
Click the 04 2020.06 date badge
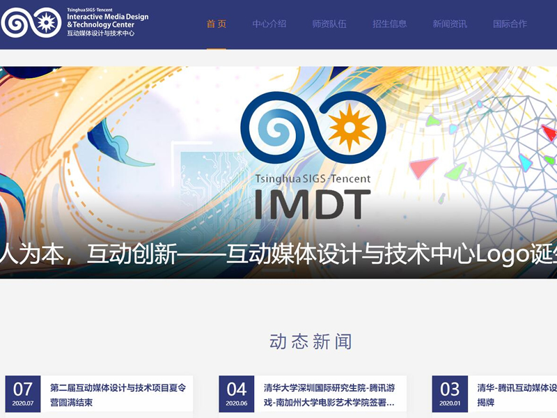tap(236, 394)
